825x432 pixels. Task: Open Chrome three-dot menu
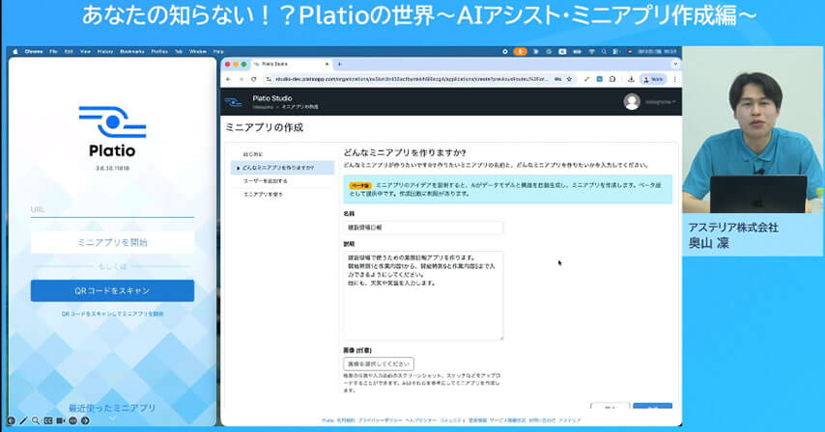(x=674, y=79)
